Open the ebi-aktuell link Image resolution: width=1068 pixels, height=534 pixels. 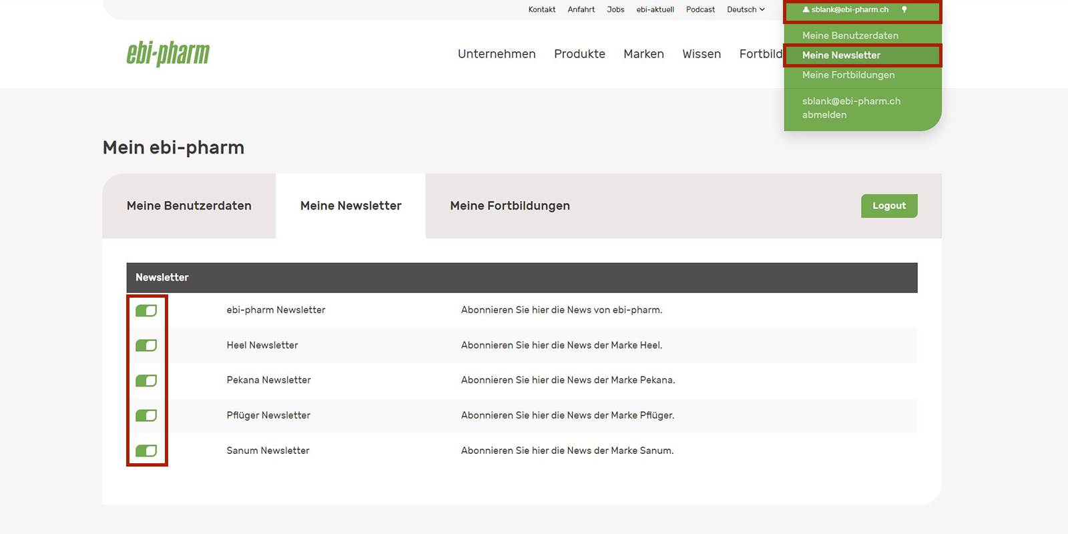655,9
